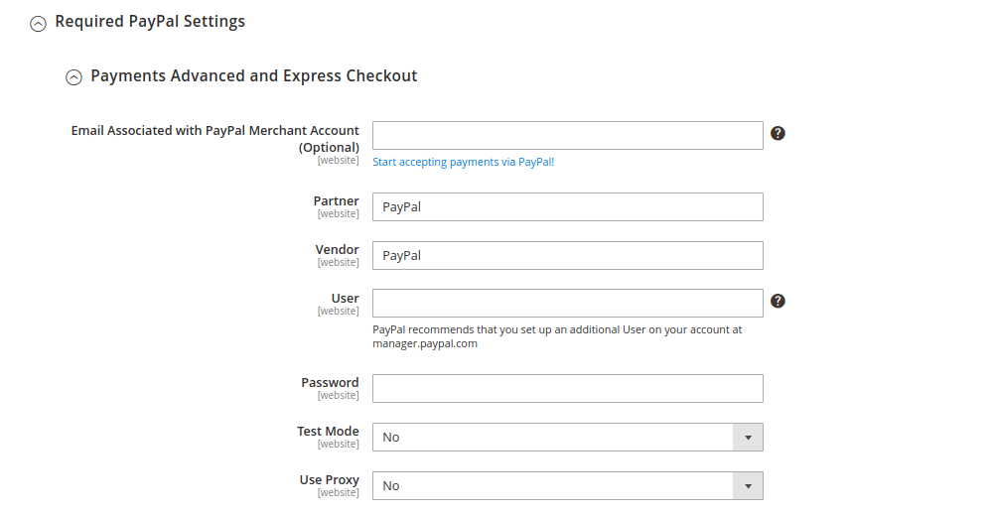The image size is (993, 515).
Task: Click "Payments Advanced and Express Checkout" heading text
Action: 253,75
